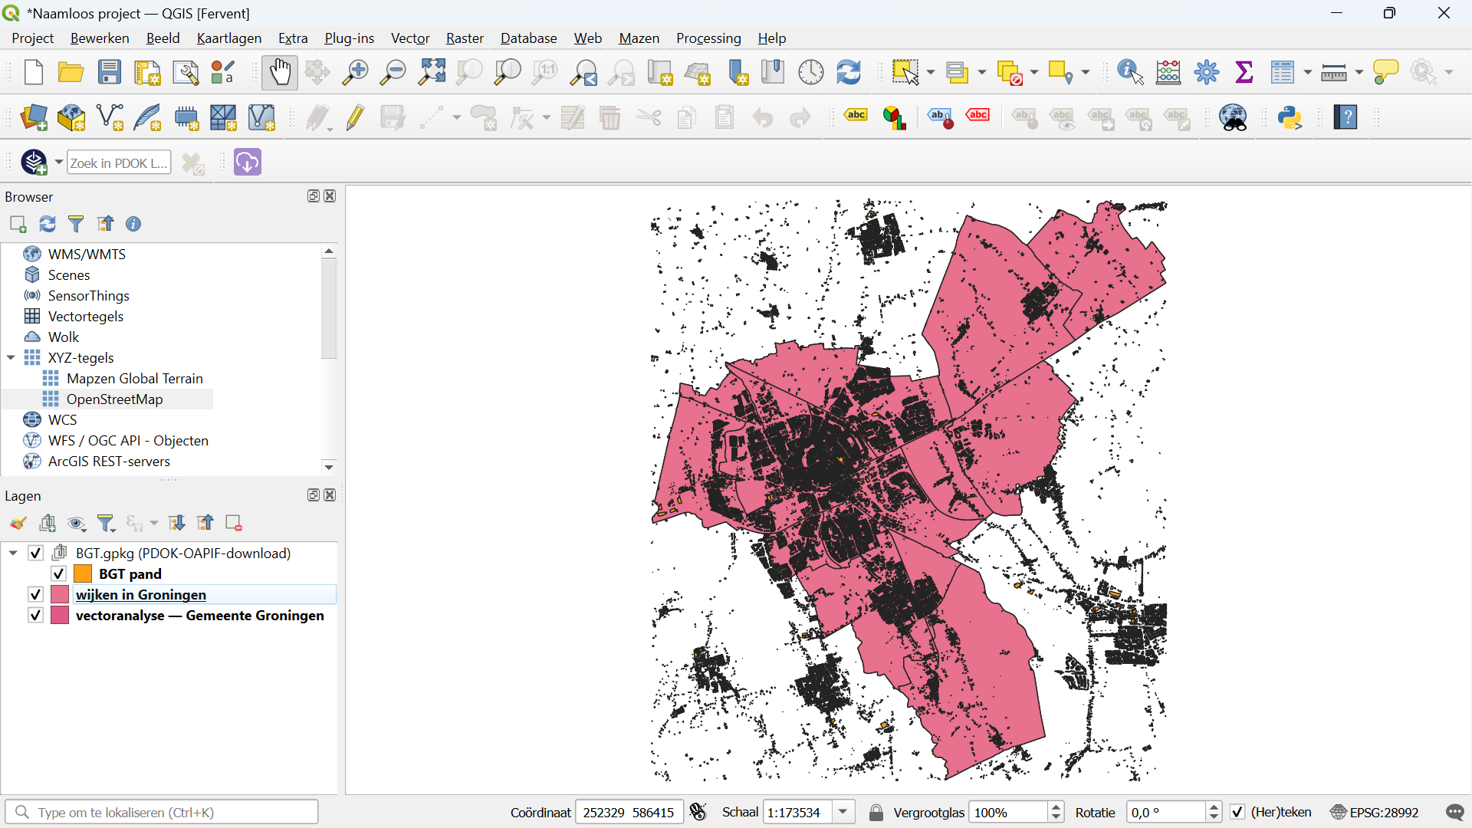
Task: Disable the (Her)teken render checkbox
Action: (x=1237, y=813)
